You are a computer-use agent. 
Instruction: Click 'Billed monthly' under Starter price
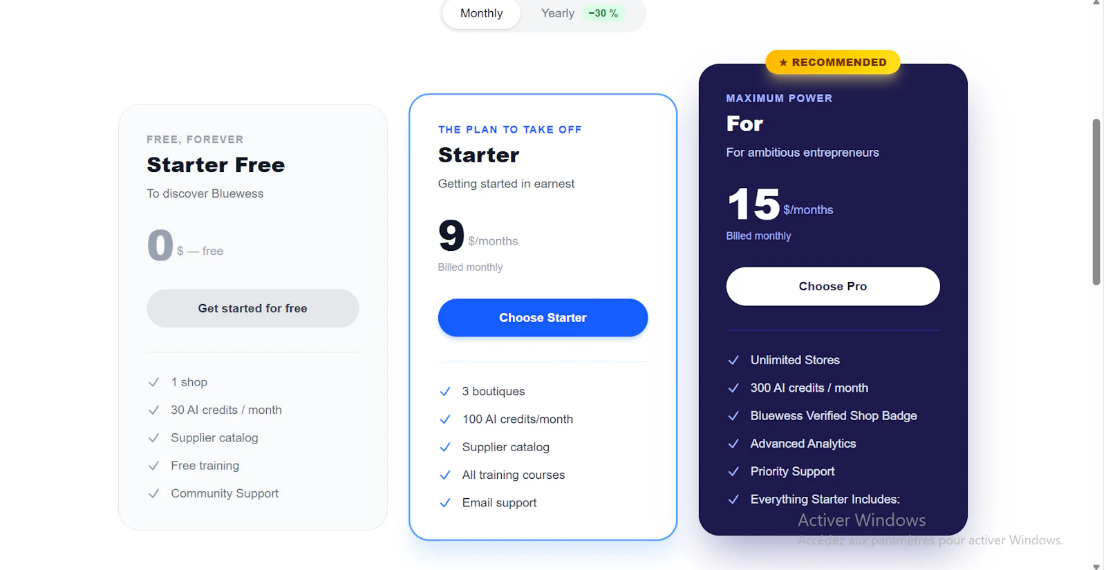(470, 267)
